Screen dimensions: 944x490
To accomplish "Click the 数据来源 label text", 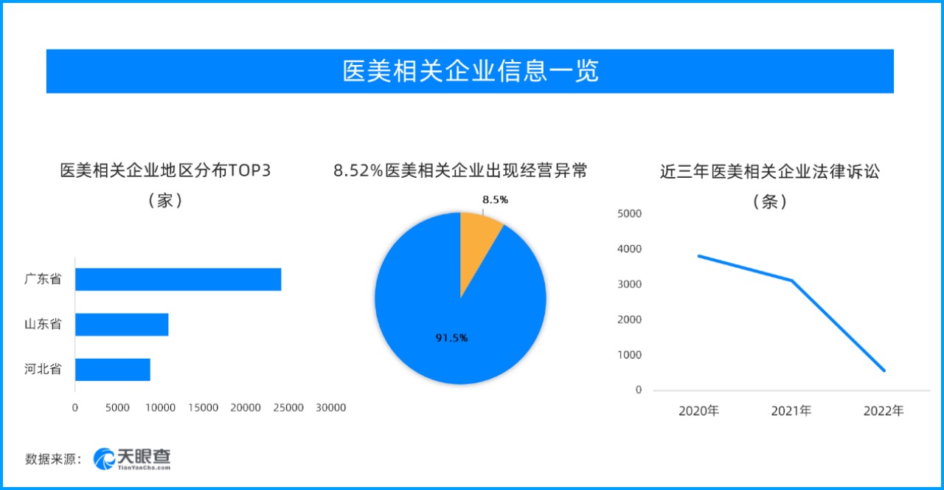I will (x=52, y=459).
